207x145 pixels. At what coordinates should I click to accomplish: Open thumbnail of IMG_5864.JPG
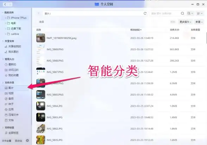[41, 106]
